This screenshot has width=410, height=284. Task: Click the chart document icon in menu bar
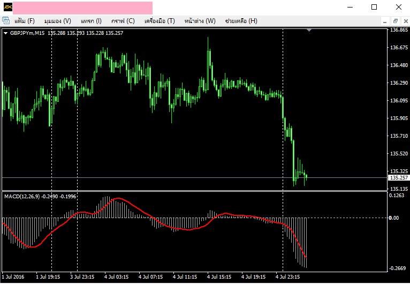[6, 21]
